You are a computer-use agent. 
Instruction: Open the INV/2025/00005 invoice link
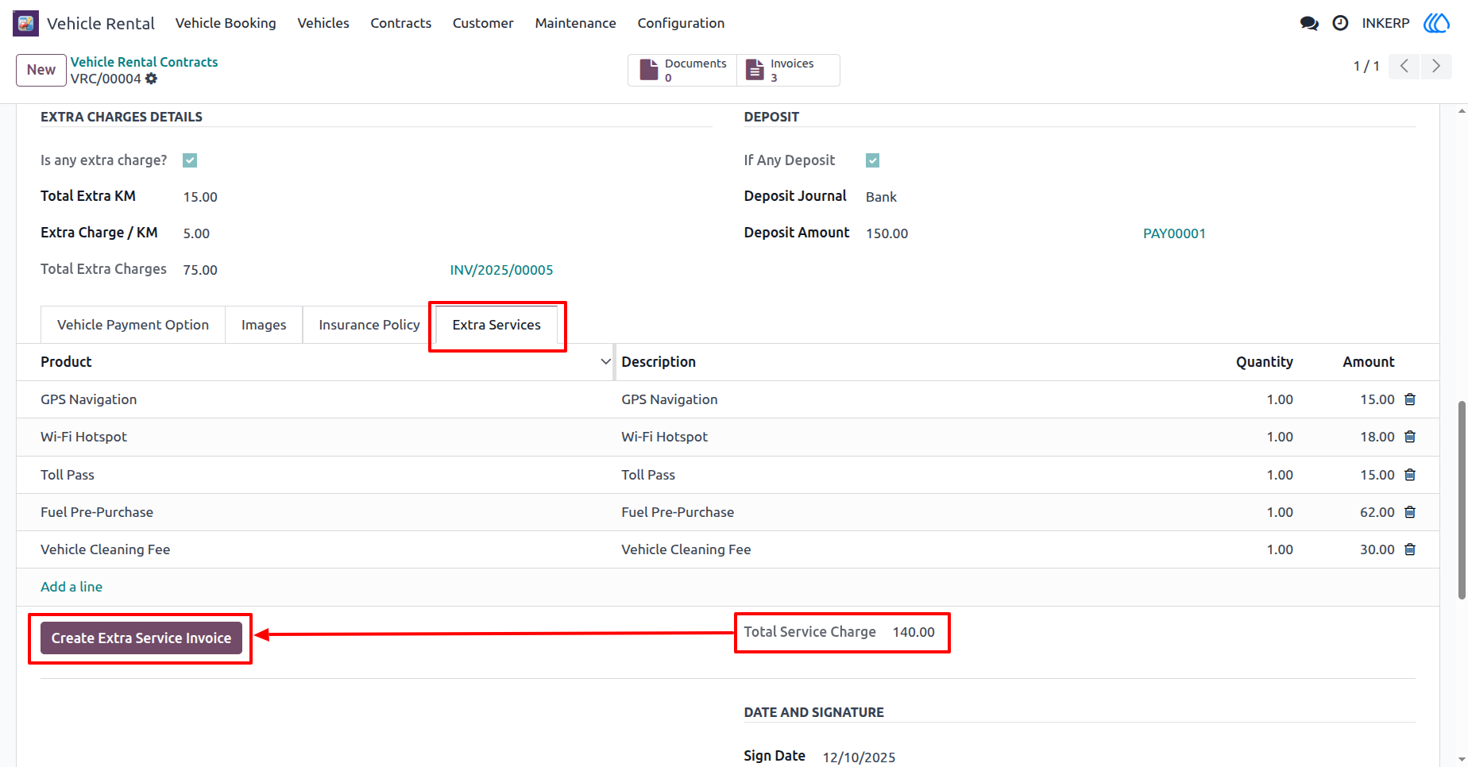(x=501, y=270)
